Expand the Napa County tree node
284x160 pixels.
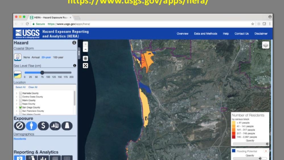point(17,104)
